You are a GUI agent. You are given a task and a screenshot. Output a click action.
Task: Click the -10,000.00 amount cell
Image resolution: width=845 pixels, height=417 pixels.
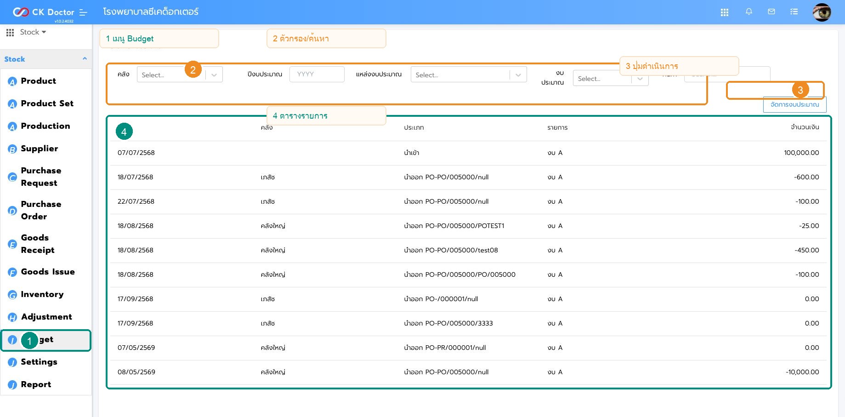click(802, 372)
